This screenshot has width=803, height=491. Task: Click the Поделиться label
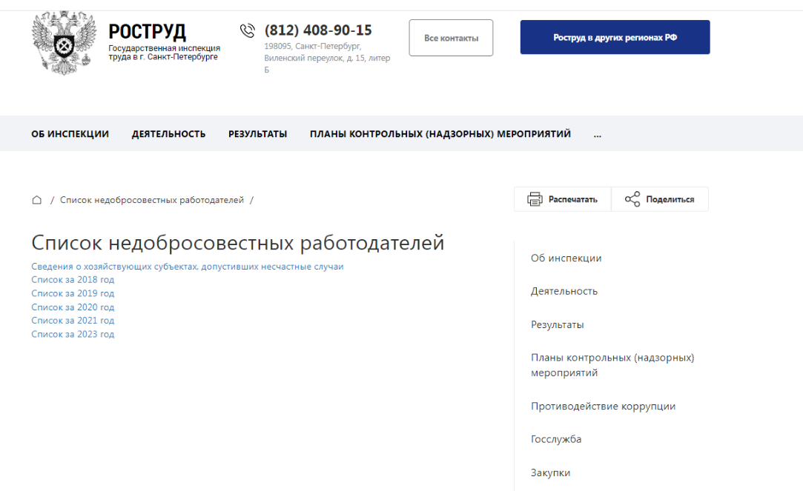click(670, 199)
